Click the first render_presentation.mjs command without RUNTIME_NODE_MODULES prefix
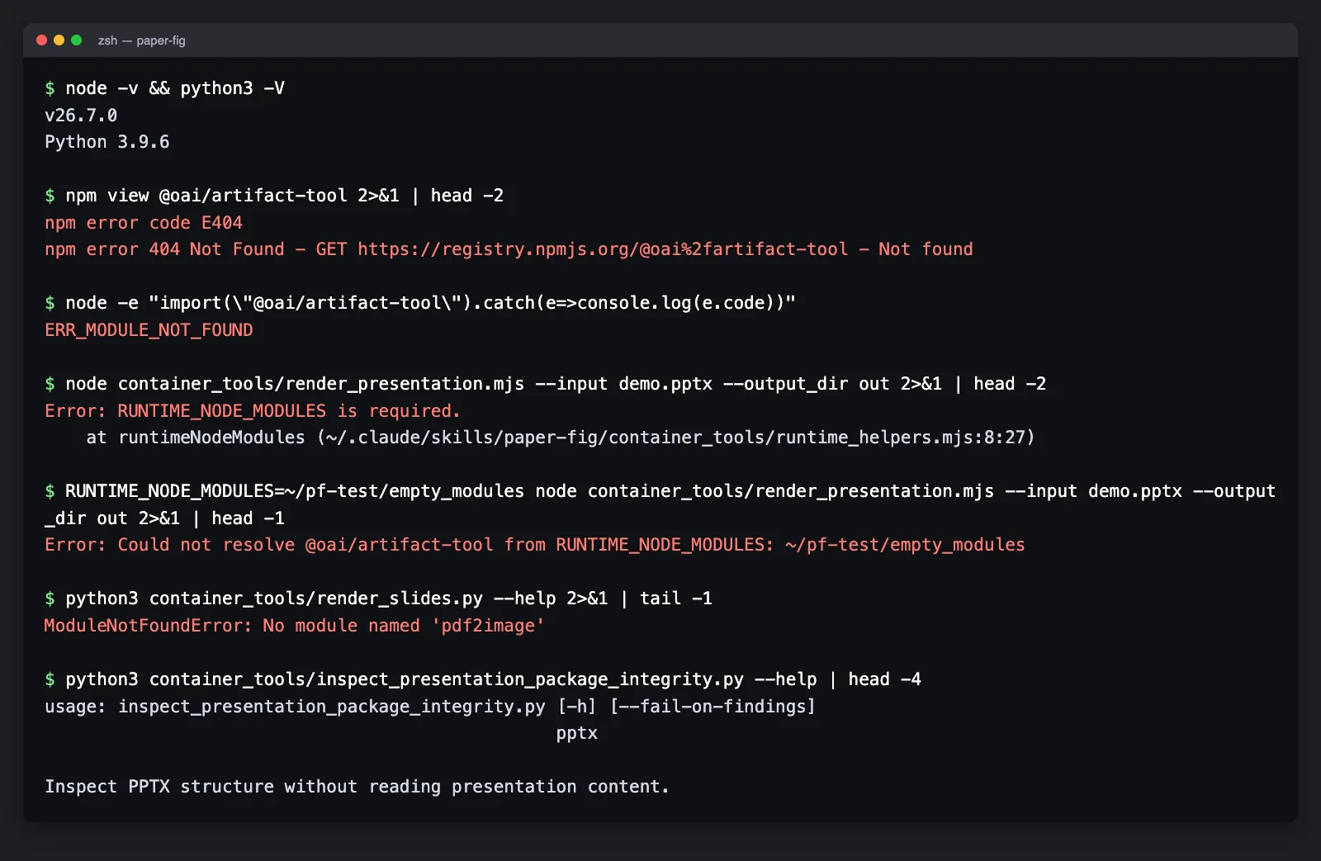The image size is (1321, 861). [x=556, y=384]
